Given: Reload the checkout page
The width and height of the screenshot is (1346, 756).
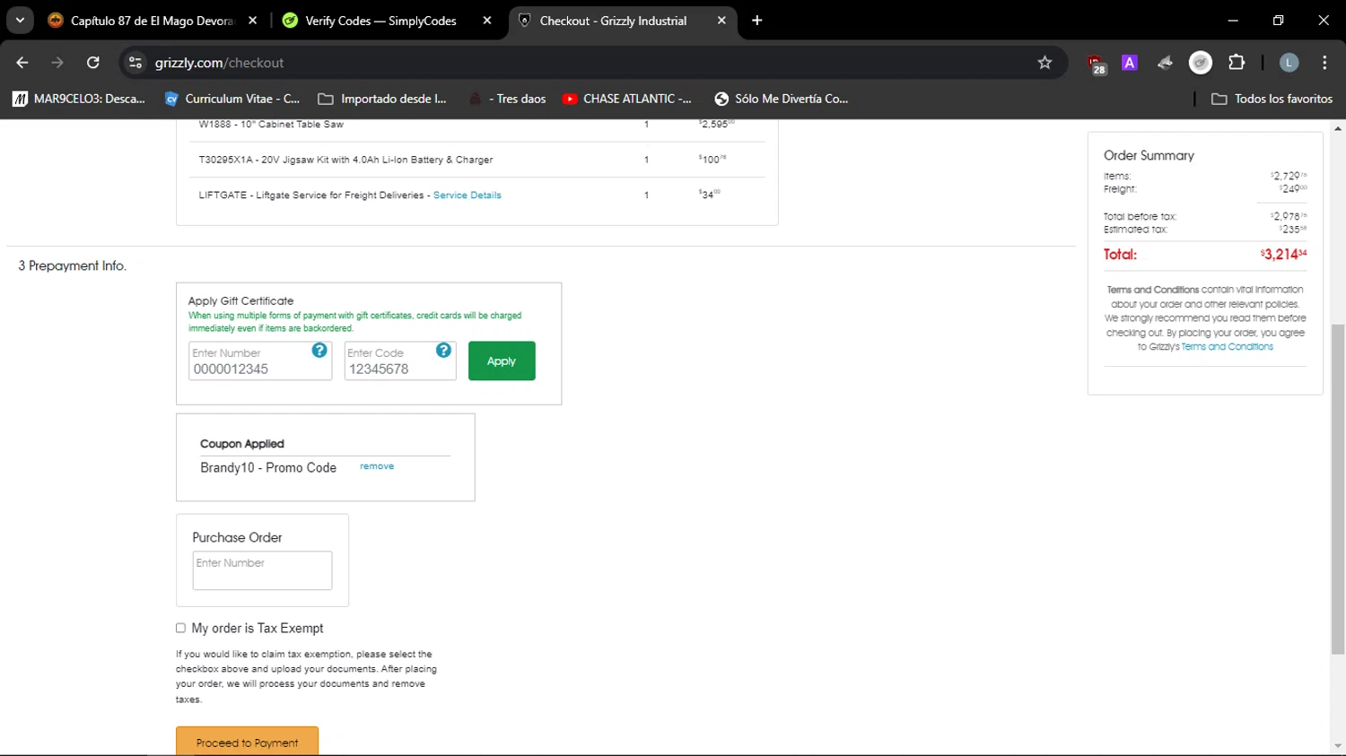Looking at the screenshot, I should pyautogui.click(x=93, y=63).
